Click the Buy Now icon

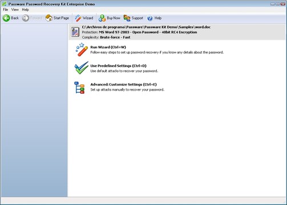102,18
